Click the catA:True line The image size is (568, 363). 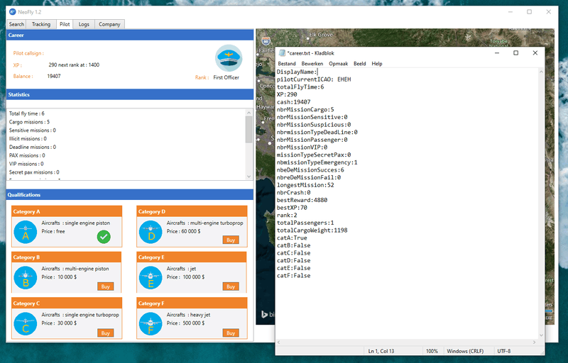292,238
